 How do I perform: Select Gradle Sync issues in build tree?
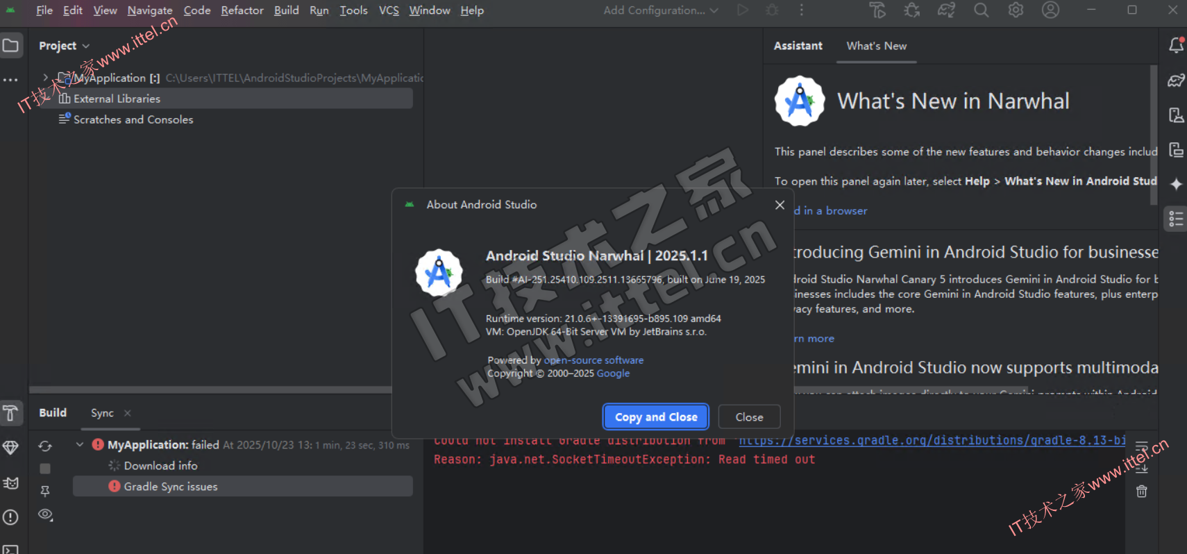pyautogui.click(x=171, y=487)
